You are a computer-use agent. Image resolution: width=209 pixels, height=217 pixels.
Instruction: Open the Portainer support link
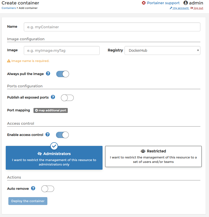coord(163,3)
